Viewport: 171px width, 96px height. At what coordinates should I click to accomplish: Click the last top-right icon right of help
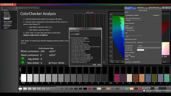[x=169, y=8]
